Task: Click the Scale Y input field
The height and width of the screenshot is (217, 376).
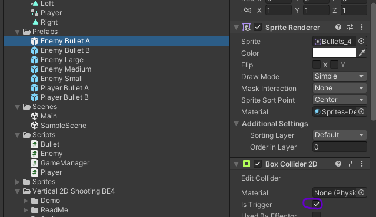Action: coord(316,11)
